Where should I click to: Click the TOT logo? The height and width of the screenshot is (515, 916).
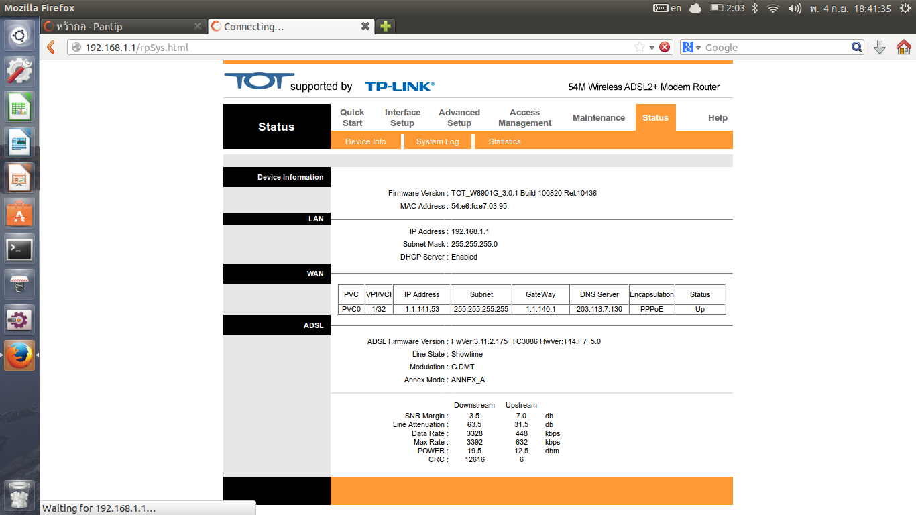pyautogui.click(x=260, y=81)
